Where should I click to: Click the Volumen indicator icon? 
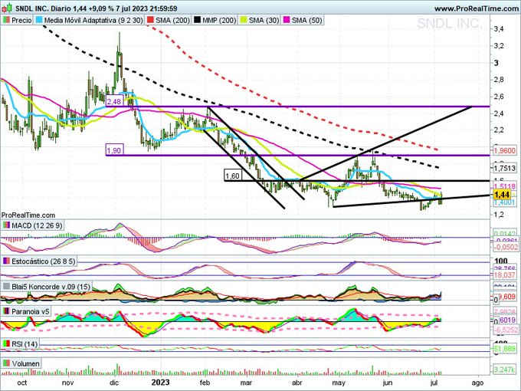point(6,363)
